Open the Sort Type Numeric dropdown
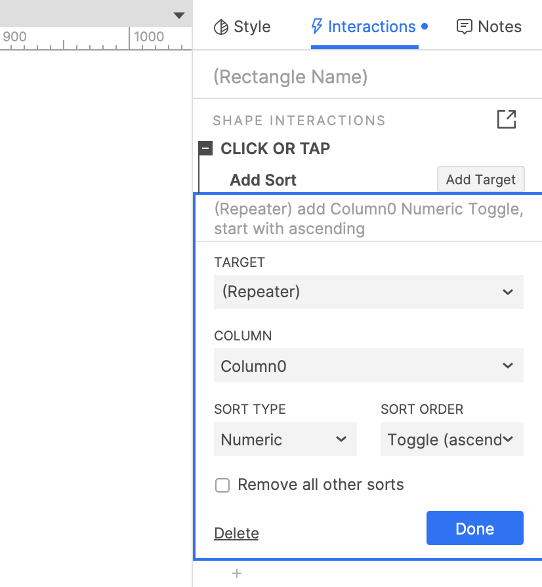 click(285, 439)
